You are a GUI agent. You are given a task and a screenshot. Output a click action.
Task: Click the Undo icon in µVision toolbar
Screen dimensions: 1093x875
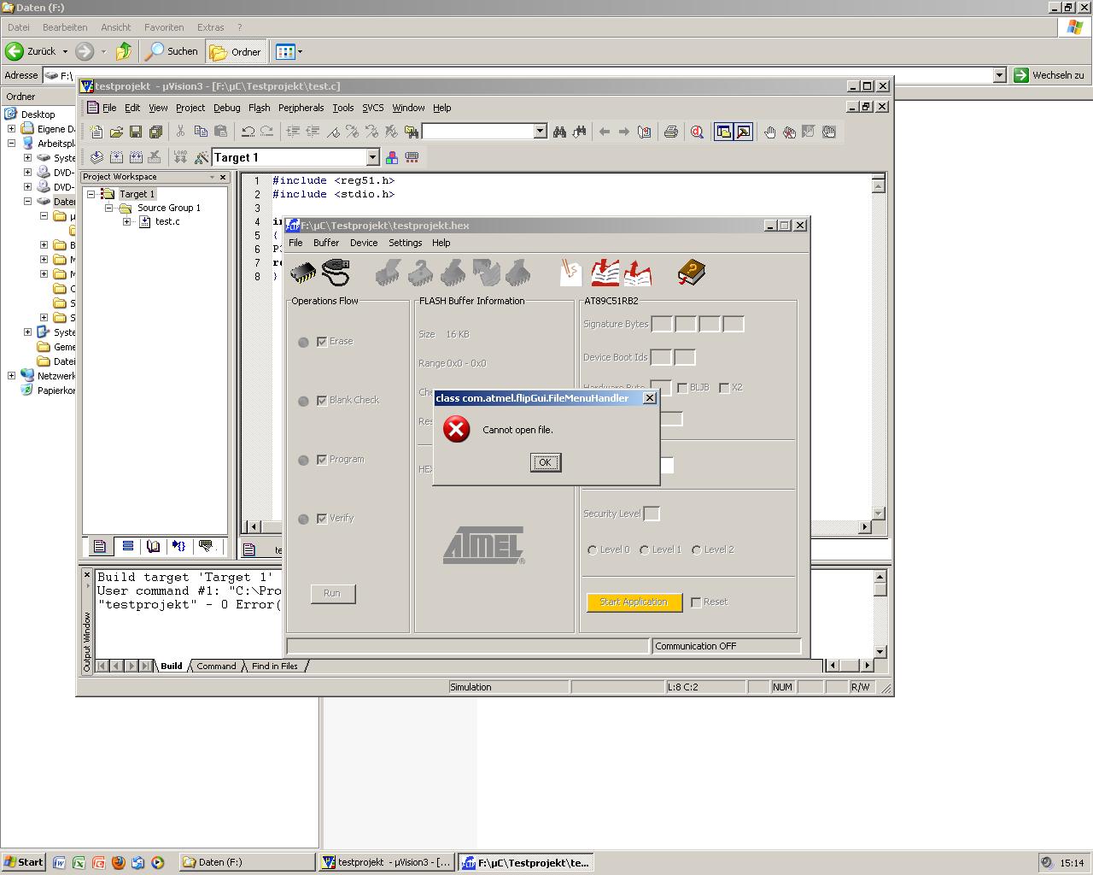248,132
